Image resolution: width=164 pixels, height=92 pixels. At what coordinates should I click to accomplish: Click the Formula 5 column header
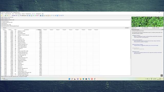tap(64, 30)
